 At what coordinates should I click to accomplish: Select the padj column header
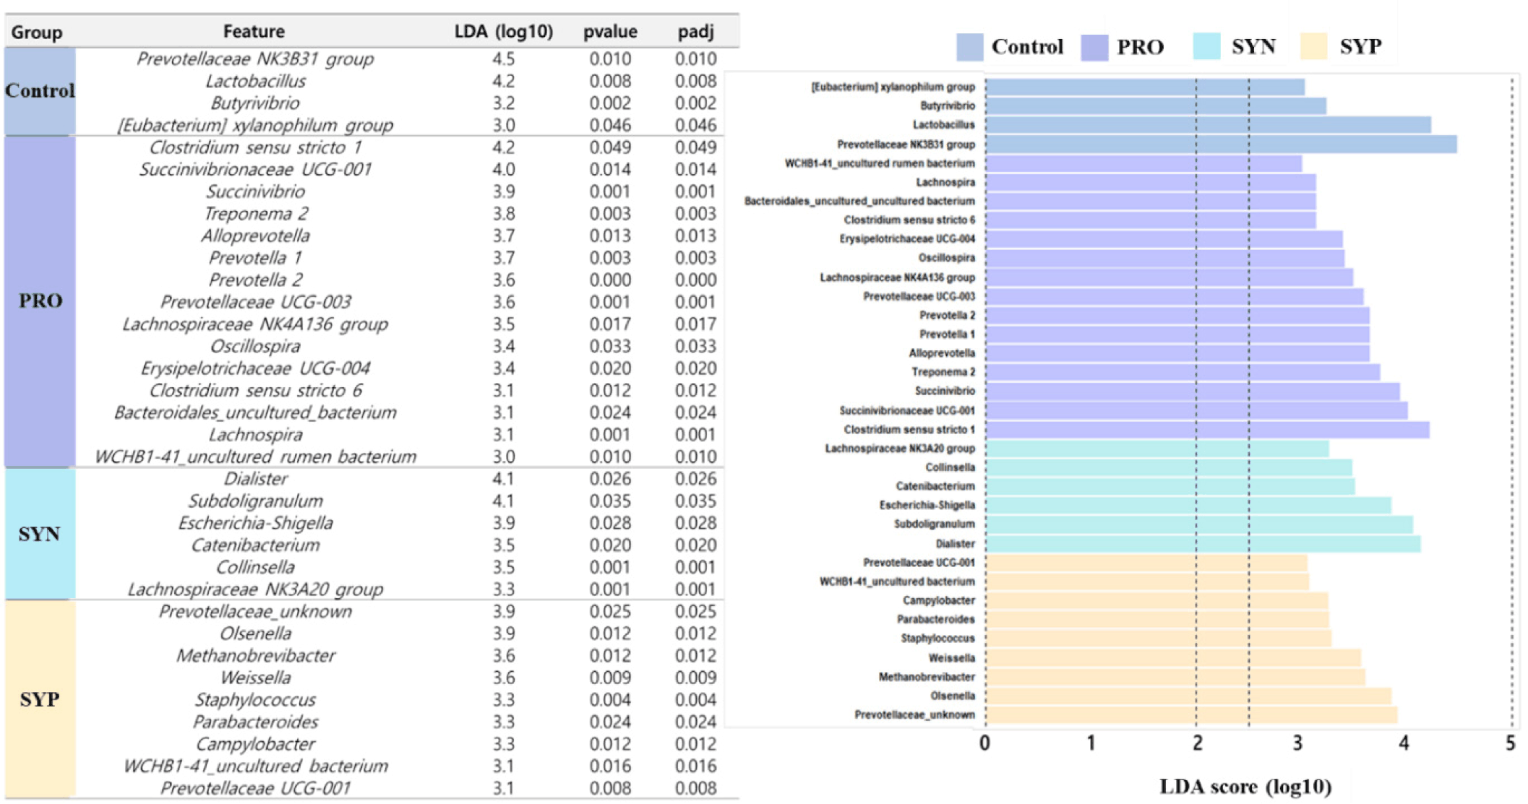695,33
